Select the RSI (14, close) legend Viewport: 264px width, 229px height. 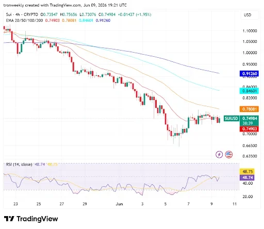coord(19,165)
